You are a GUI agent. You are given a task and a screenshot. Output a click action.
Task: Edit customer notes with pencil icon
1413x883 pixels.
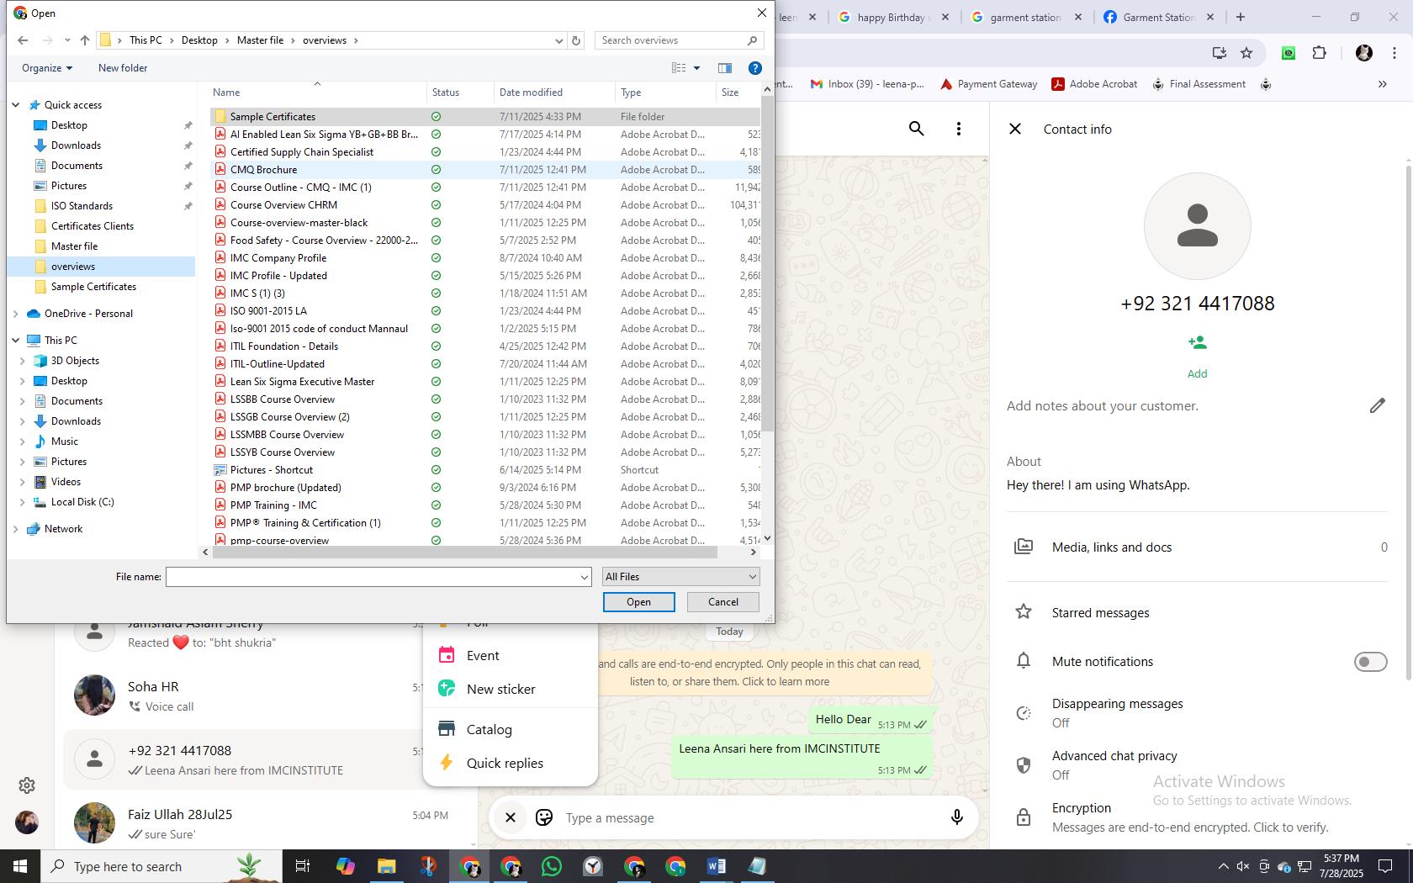click(1377, 406)
